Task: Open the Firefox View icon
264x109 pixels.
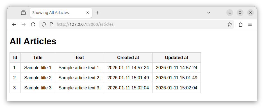Action: [23, 13]
